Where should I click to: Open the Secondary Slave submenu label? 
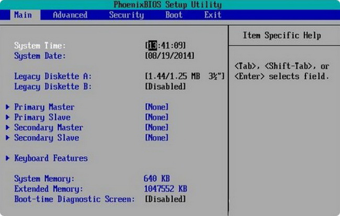[x=47, y=138]
